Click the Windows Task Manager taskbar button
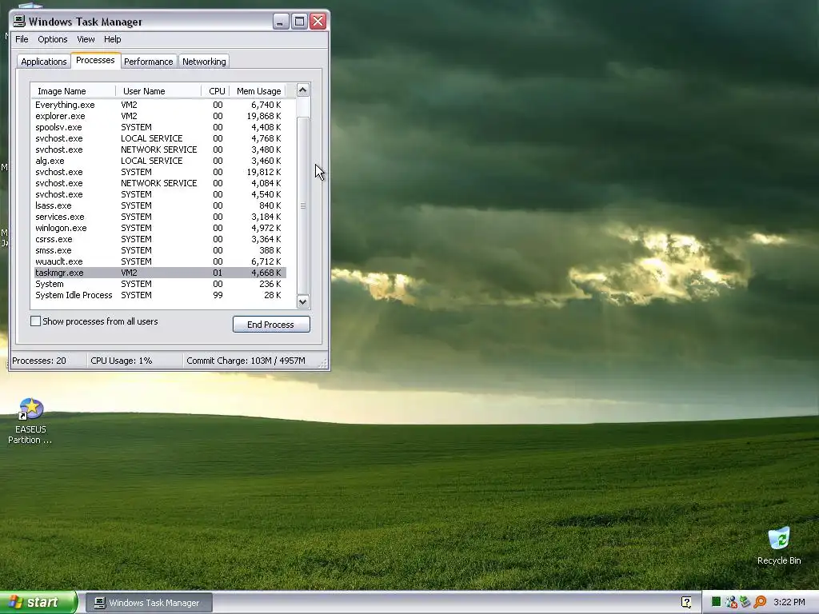This screenshot has height=614, width=819. tap(149, 603)
